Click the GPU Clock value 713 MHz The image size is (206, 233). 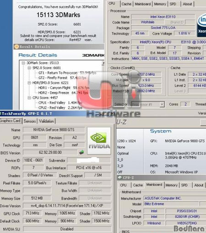pos(33,213)
